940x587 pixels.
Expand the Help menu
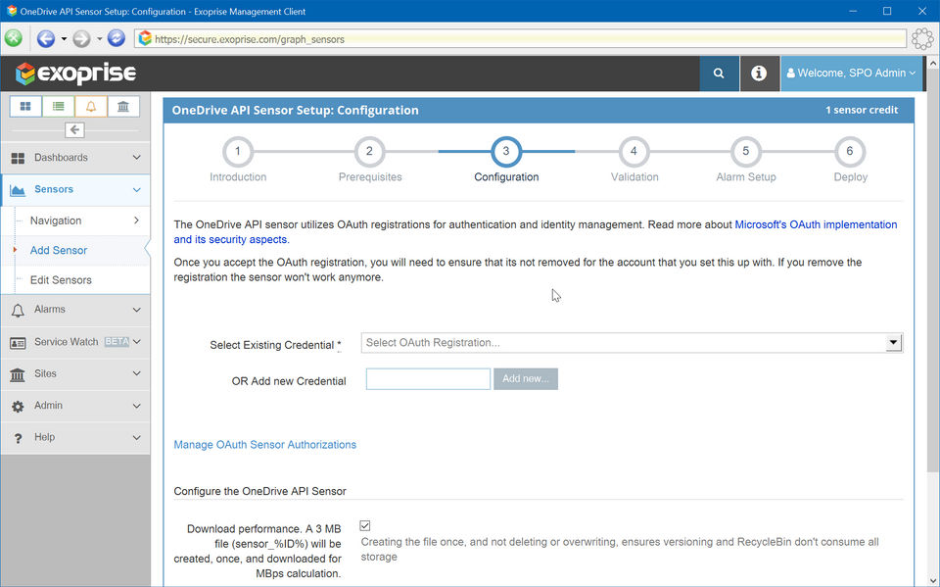[x=75, y=437]
